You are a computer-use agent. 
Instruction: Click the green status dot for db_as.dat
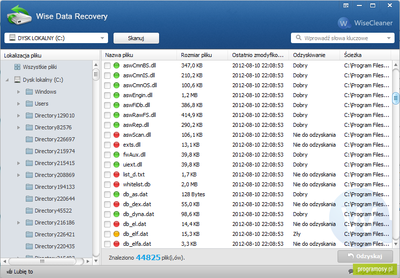116,194
